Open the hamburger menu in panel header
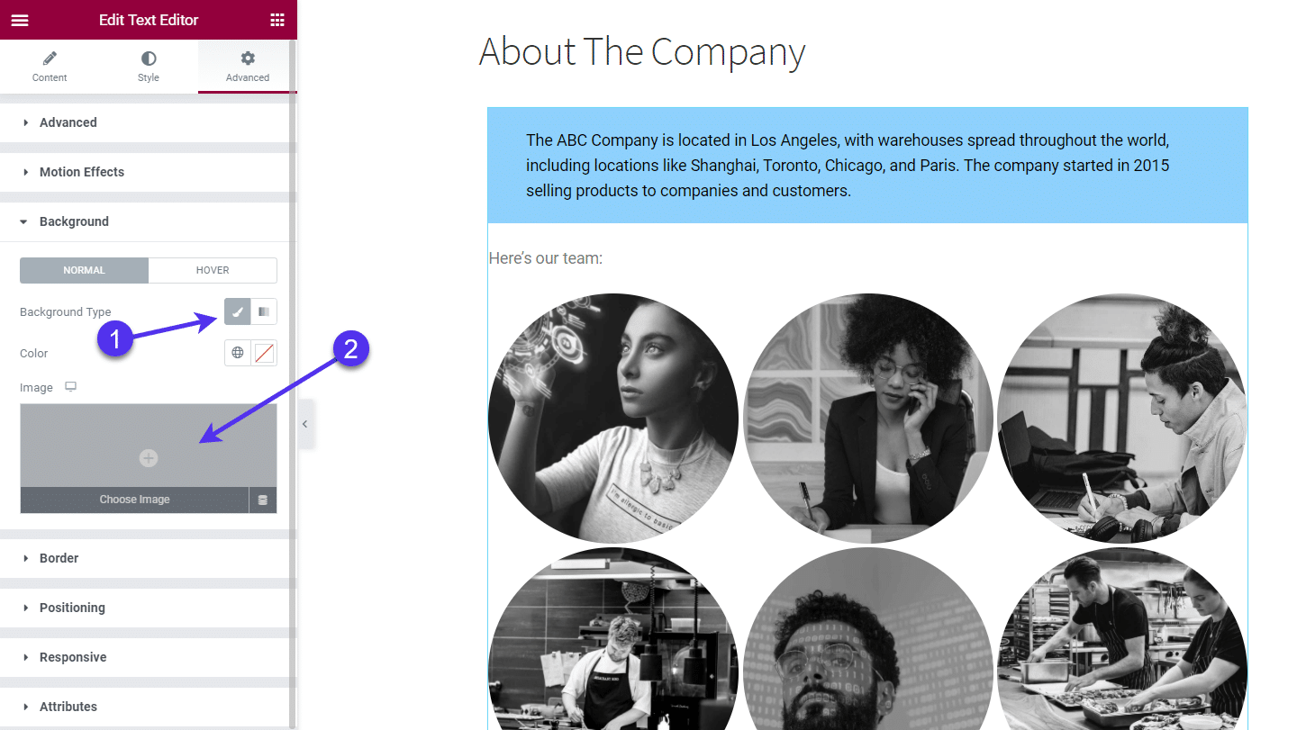 [20, 20]
